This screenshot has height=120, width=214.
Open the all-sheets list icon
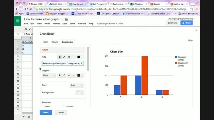coord(29,117)
